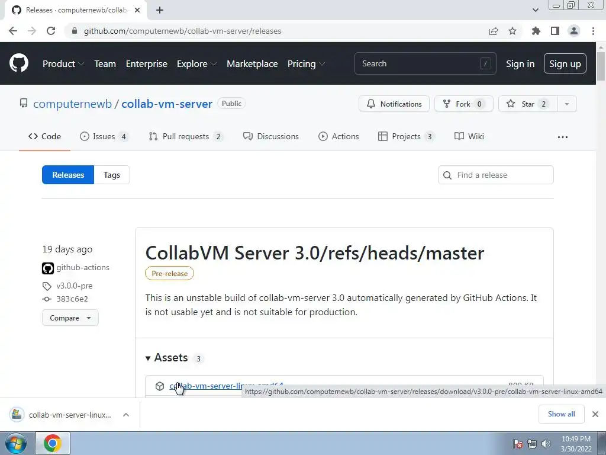Select the Releases toggle button
This screenshot has width=606, height=455.
[x=68, y=175]
